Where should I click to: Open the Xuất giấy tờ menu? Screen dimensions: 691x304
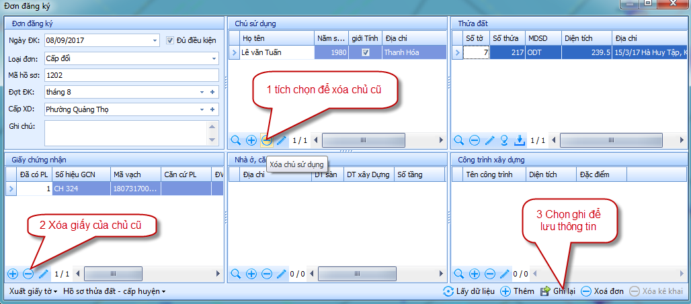pyautogui.click(x=32, y=291)
